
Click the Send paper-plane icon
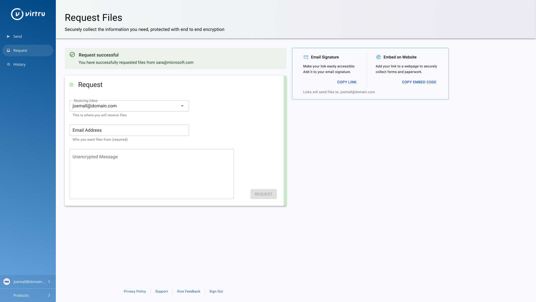[x=8, y=37]
